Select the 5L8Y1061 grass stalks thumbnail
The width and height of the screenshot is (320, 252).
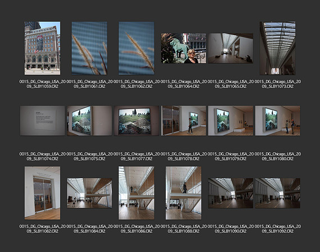click(x=89, y=48)
